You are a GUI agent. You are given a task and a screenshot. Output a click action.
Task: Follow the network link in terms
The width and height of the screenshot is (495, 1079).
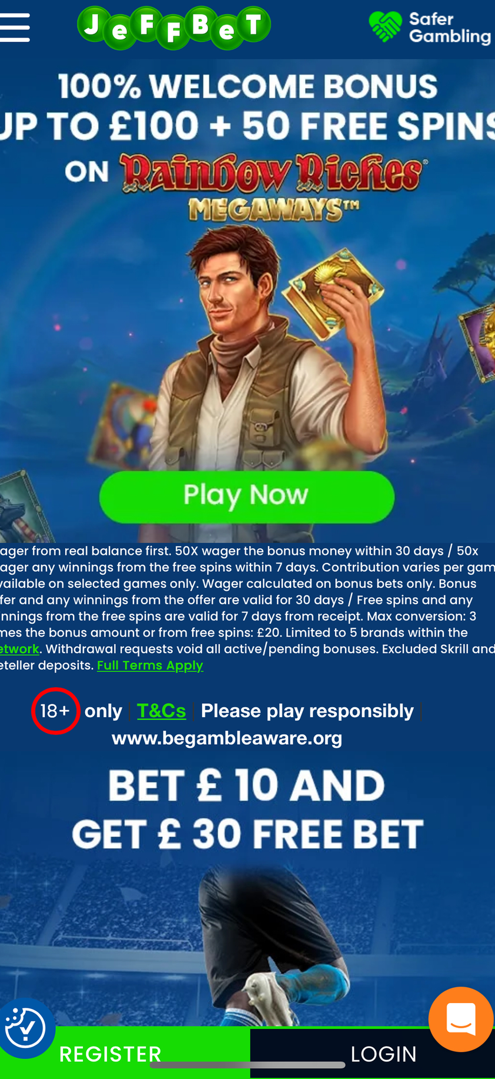[19, 649]
